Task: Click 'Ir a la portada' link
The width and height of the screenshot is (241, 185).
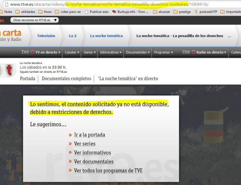Action: 89,135
